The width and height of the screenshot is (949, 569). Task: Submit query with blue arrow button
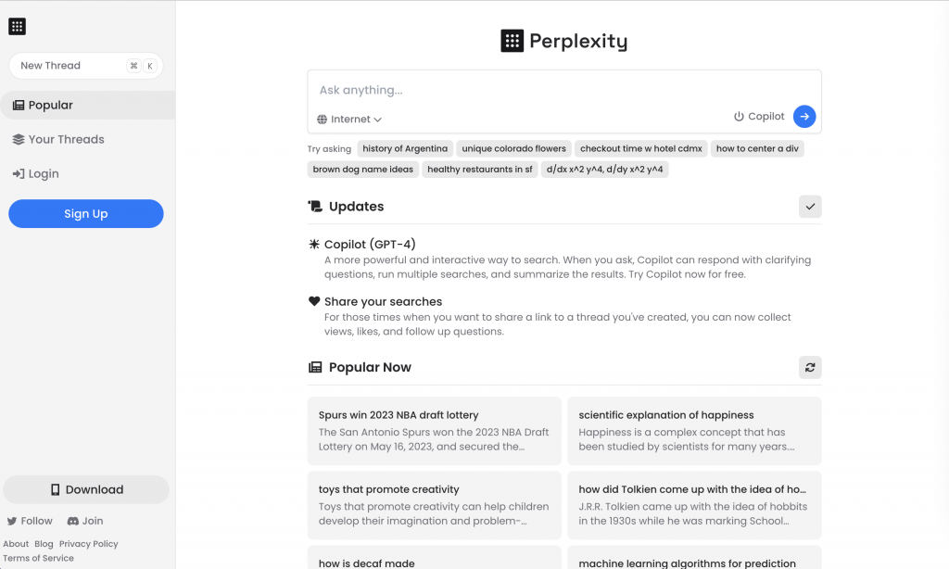(x=804, y=117)
